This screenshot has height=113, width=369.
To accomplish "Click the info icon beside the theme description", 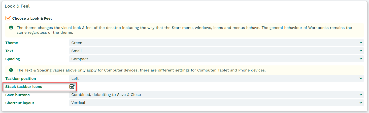I will pyautogui.click(x=11, y=28).
